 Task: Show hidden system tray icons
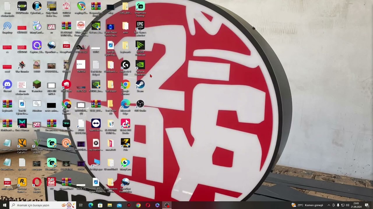coord(329,205)
